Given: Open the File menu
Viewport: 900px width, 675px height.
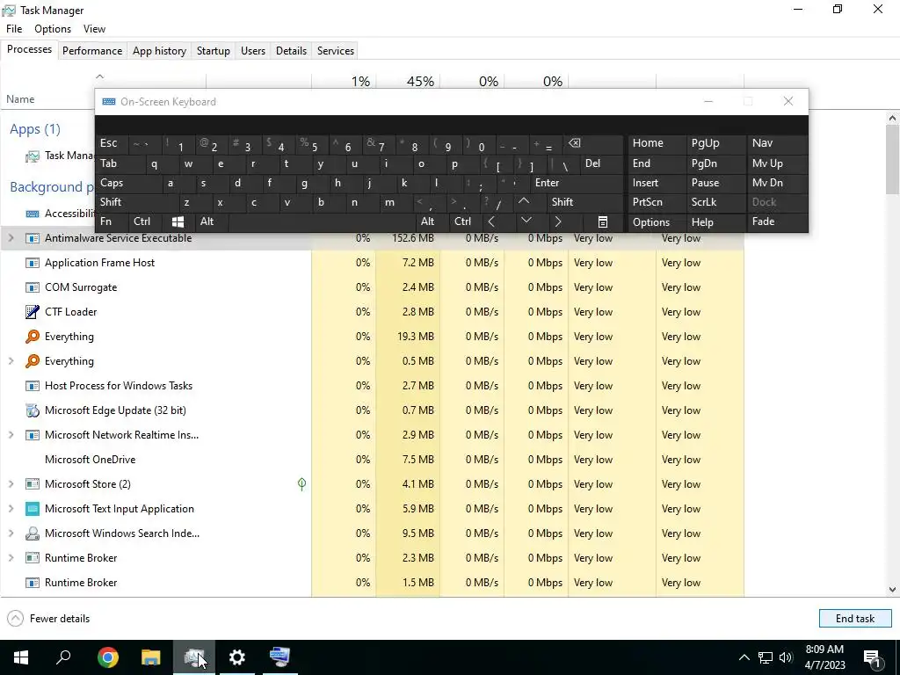Looking at the screenshot, I should click(x=14, y=29).
